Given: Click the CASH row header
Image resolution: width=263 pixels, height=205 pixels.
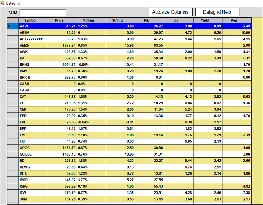Looking at the screenshot, I should [13, 84].
